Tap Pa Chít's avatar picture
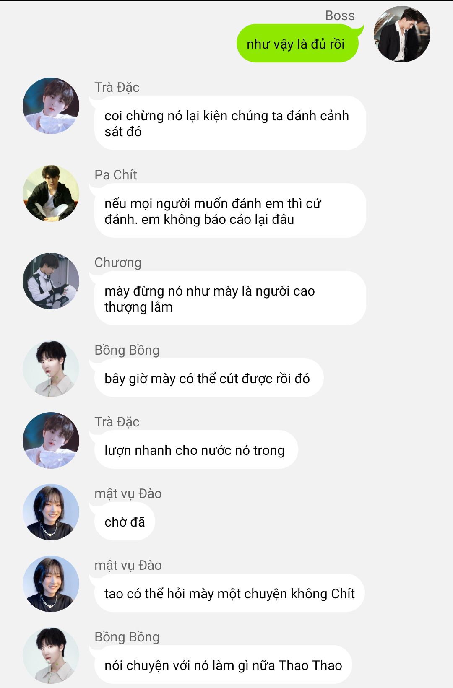The height and width of the screenshot is (688, 453). pos(51,193)
